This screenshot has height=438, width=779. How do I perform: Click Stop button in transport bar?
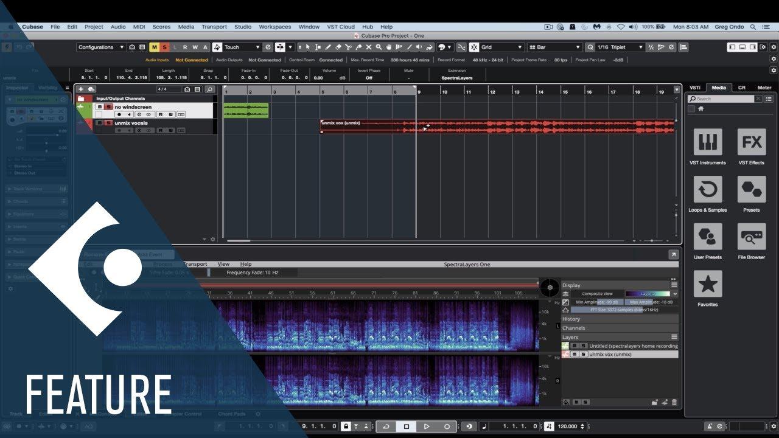click(407, 426)
